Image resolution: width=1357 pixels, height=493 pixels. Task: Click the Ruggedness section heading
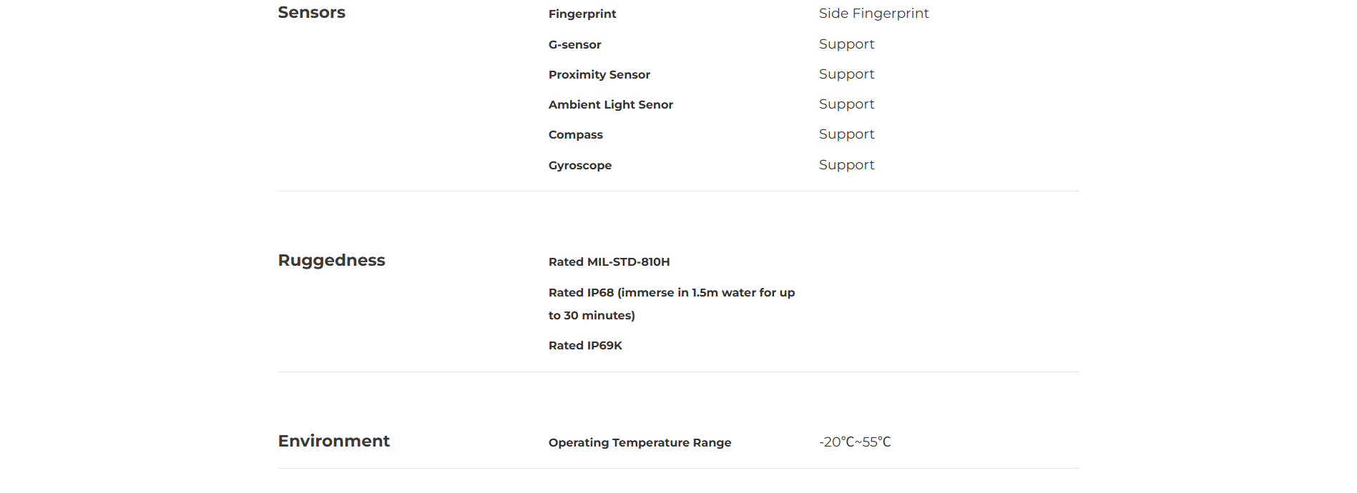pyautogui.click(x=331, y=261)
